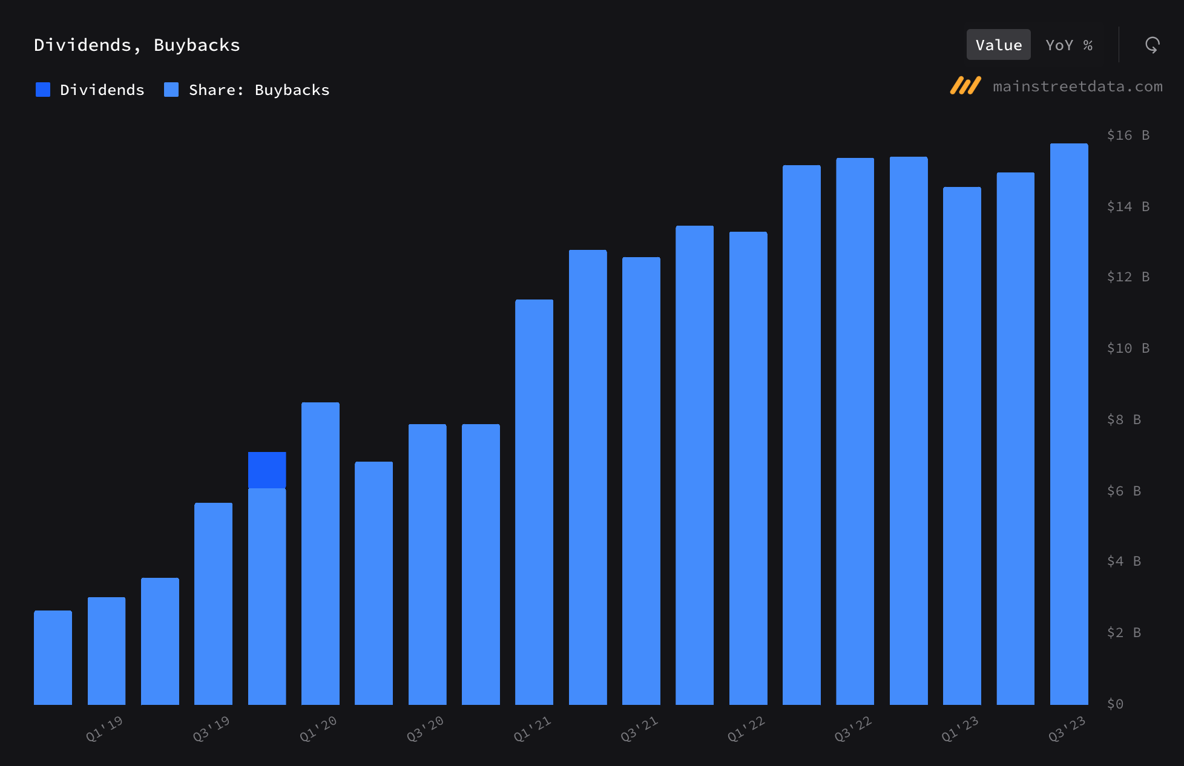Screen dimensions: 1184x766
Task: Click the tallest bar at Q3'23
Action: [1069, 424]
